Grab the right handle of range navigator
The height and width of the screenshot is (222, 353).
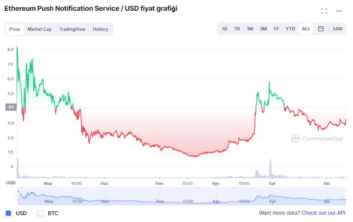coord(345,196)
